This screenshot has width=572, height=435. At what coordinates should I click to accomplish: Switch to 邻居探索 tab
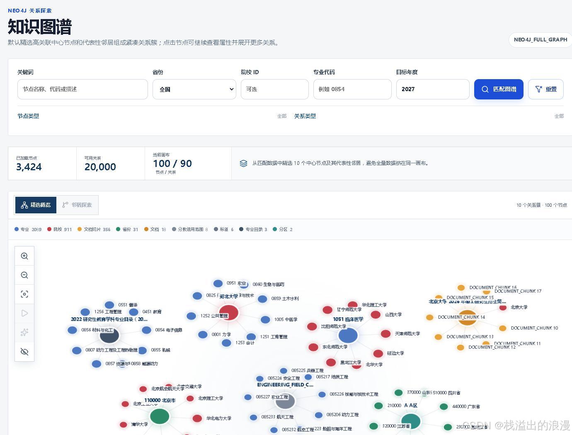[x=77, y=205]
